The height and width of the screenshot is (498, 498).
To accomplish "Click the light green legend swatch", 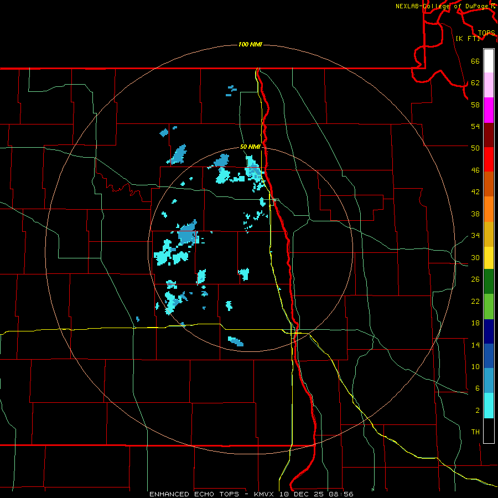I will coord(489,307).
